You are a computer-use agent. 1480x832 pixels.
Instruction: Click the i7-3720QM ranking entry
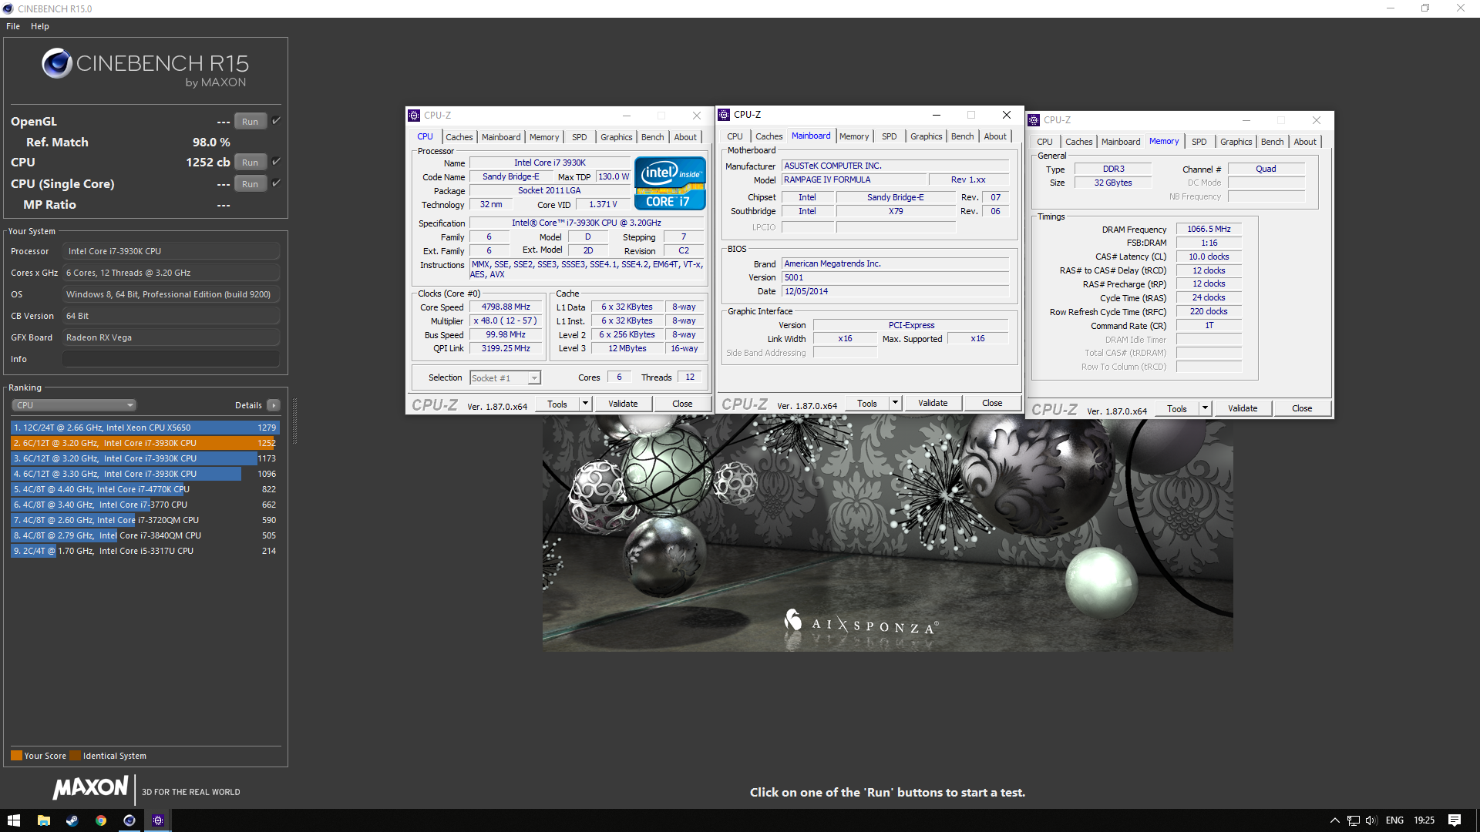tap(144, 520)
